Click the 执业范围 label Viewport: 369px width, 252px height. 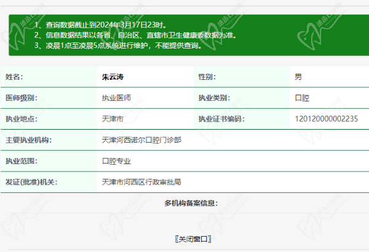22,161
